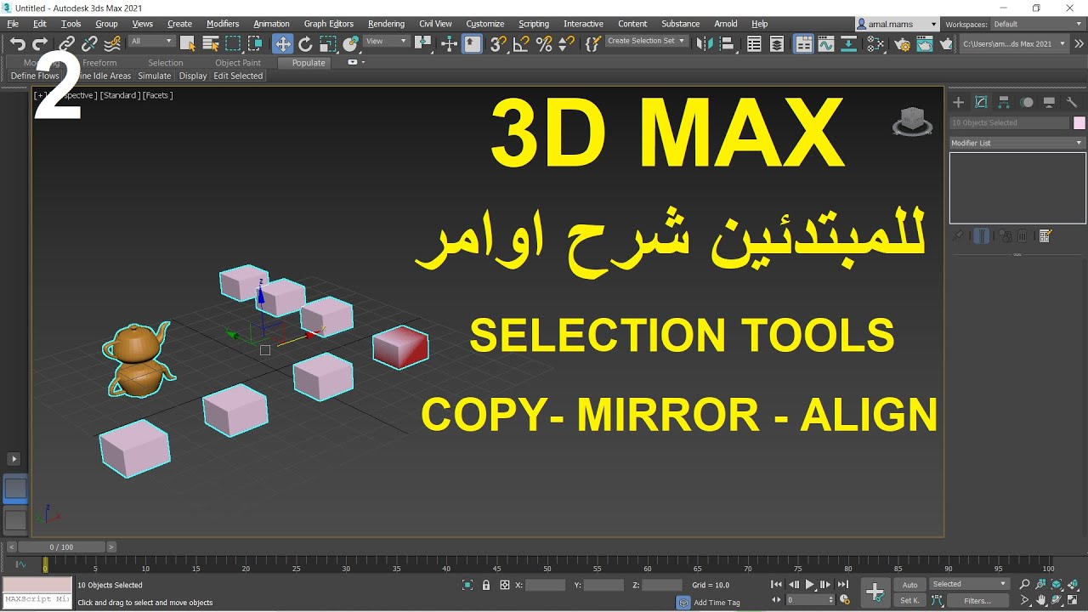1088x612 pixels.
Task: Open key Filters... button
Action: 977,600
